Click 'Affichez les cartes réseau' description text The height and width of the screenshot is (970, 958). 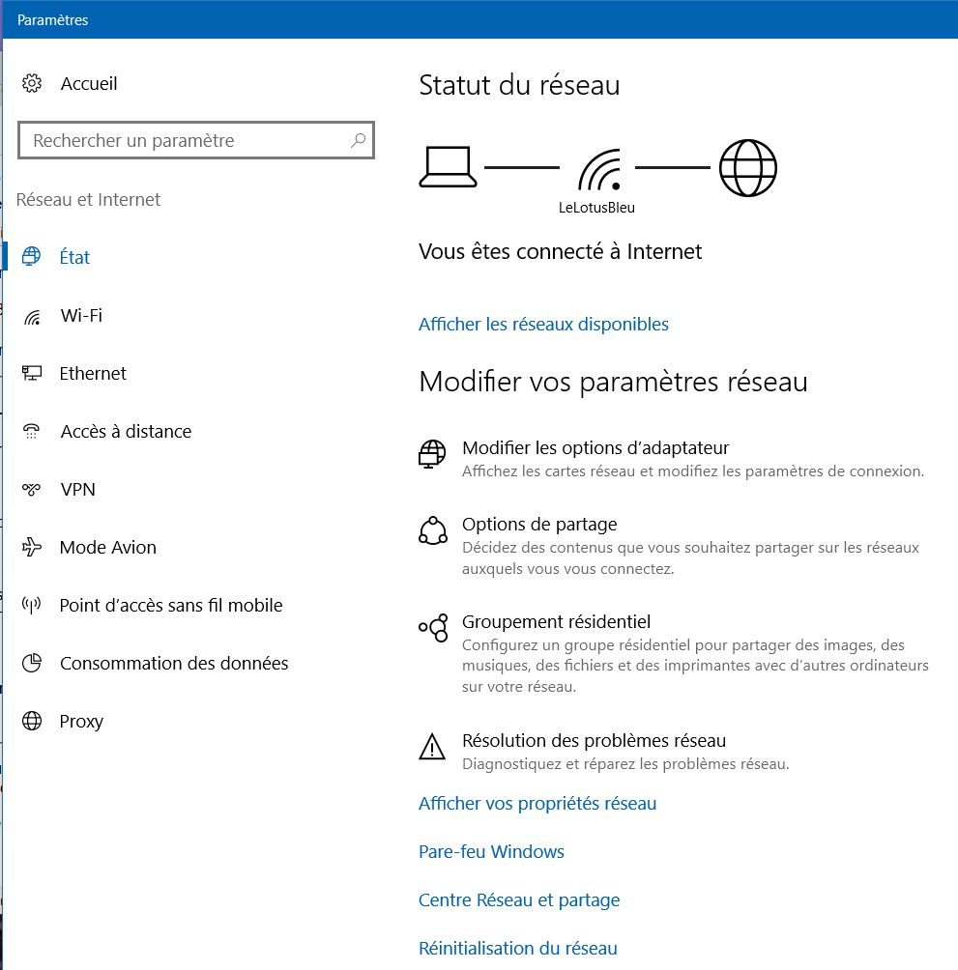[x=693, y=471]
